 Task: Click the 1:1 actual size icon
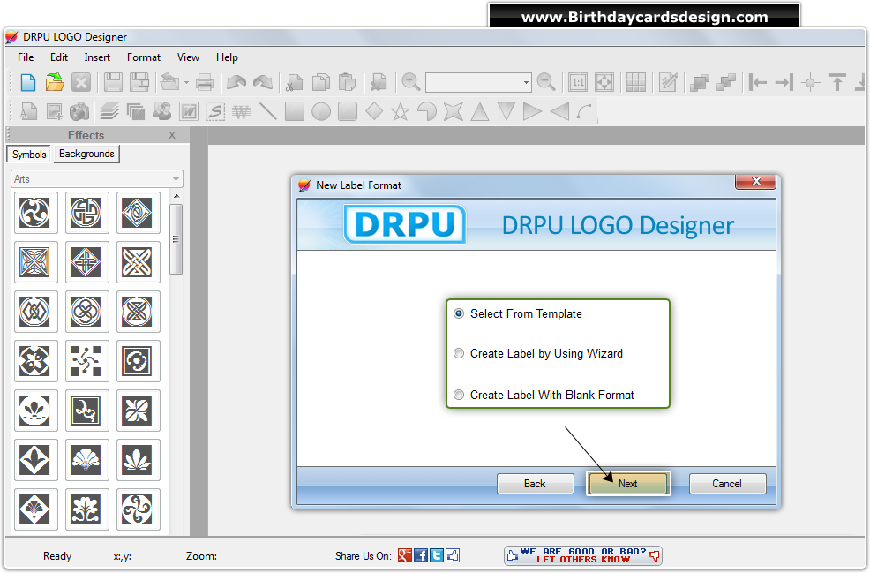(578, 82)
